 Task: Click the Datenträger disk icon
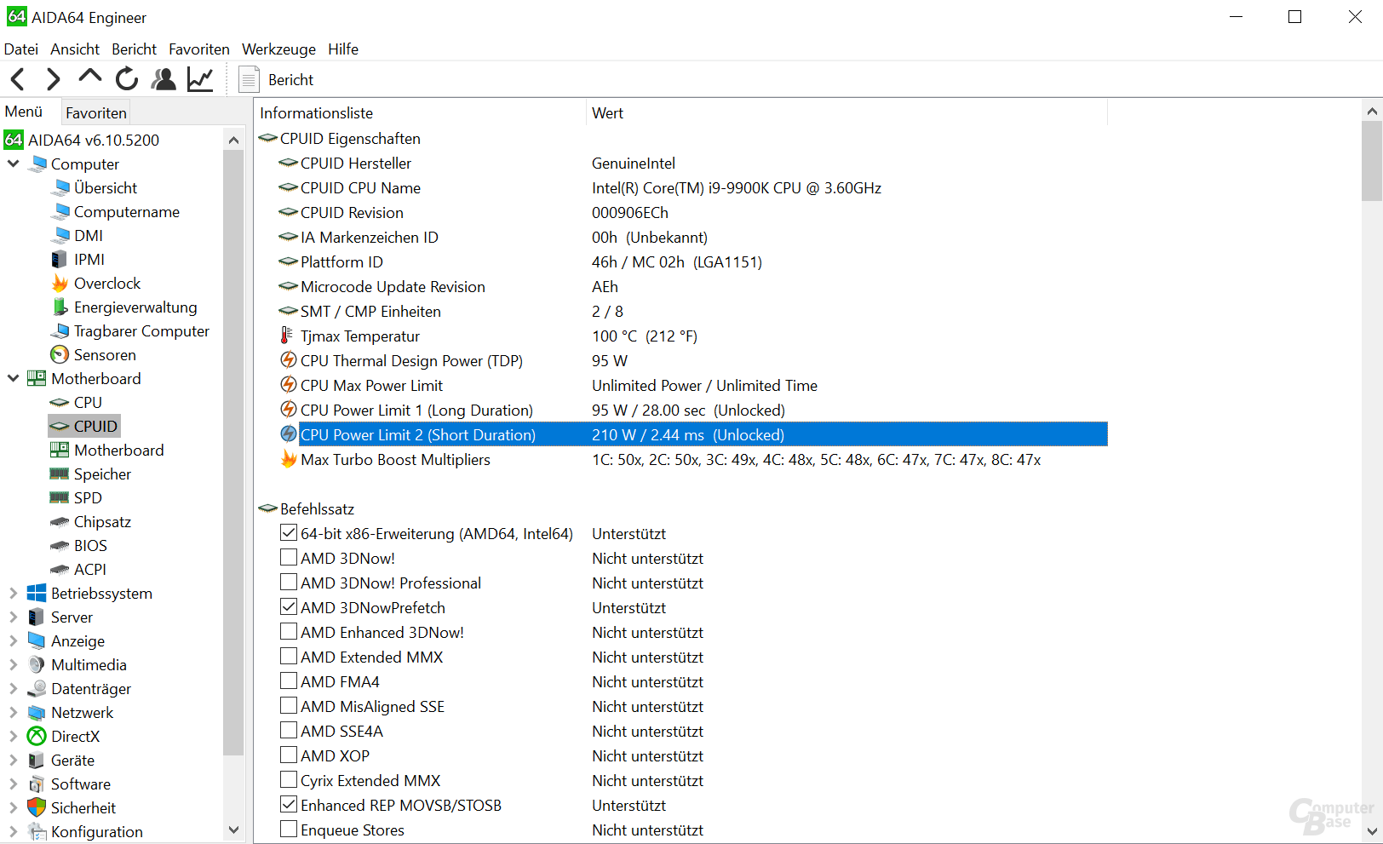click(x=37, y=688)
